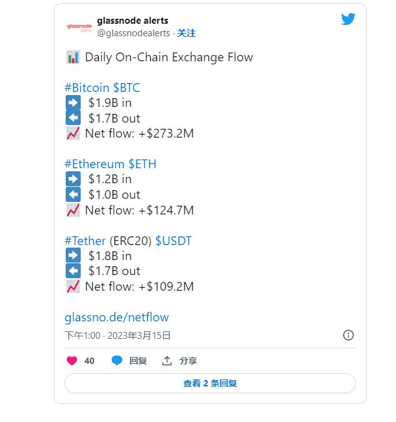The image size is (396, 422).
Task: Open the $USDT cashtag link
Action: click(173, 241)
